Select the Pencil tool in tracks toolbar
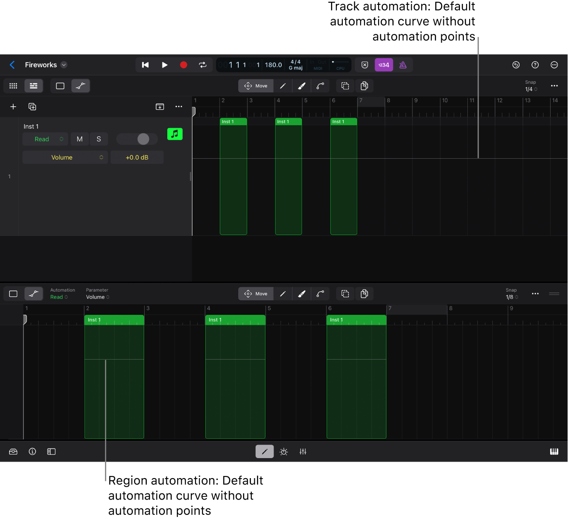This screenshot has width=568, height=520. tap(283, 86)
